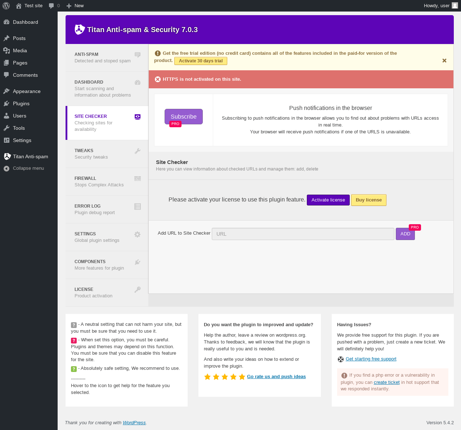This screenshot has width=461, height=430.
Task: Open the Plugins menu
Action: (x=29, y=103)
